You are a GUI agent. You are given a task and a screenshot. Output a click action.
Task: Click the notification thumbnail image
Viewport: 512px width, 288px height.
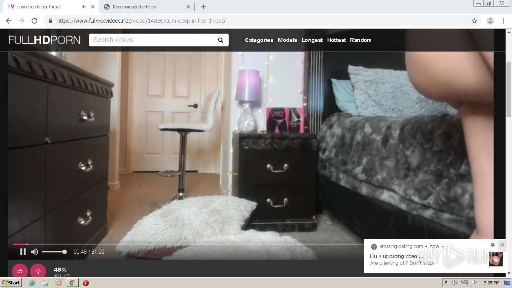(x=496, y=259)
